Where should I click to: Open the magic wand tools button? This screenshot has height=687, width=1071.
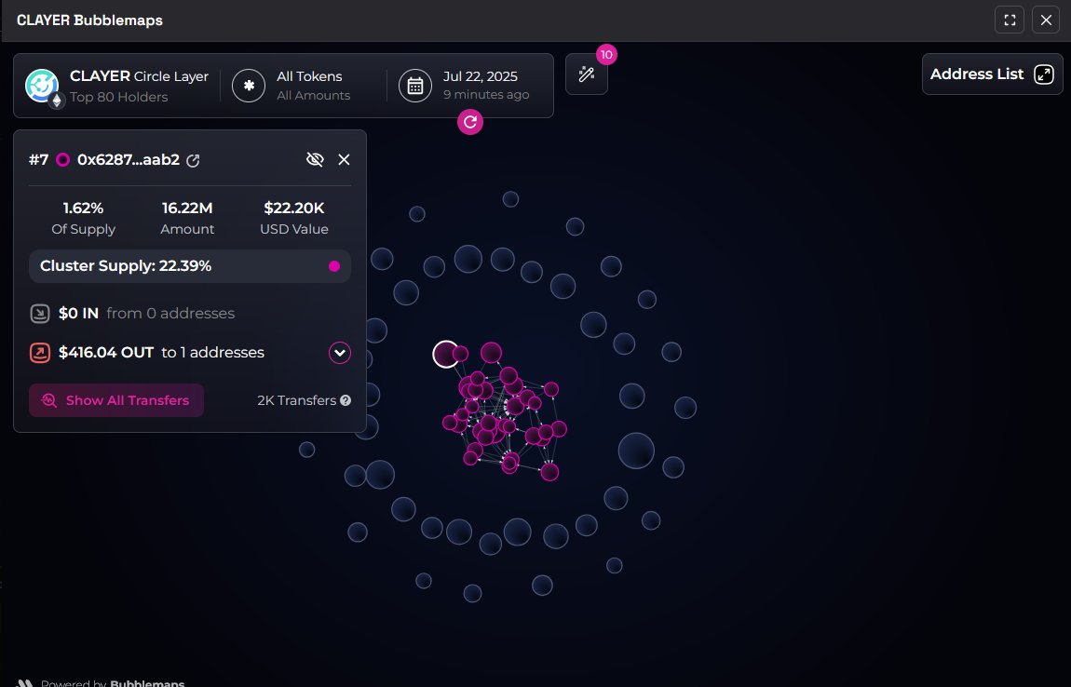[x=587, y=74]
